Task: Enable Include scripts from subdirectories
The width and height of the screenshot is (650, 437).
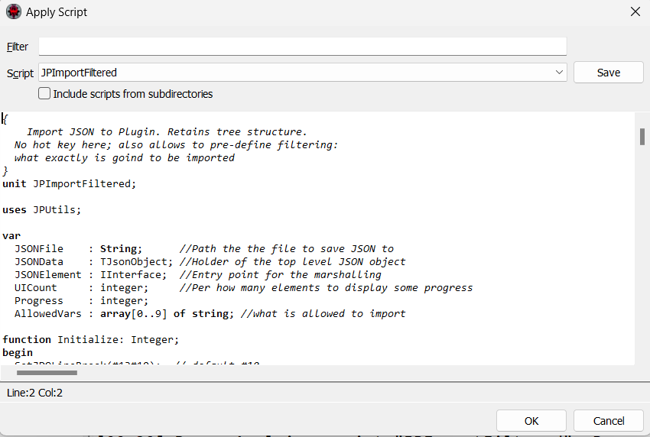Action: [44, 94]
